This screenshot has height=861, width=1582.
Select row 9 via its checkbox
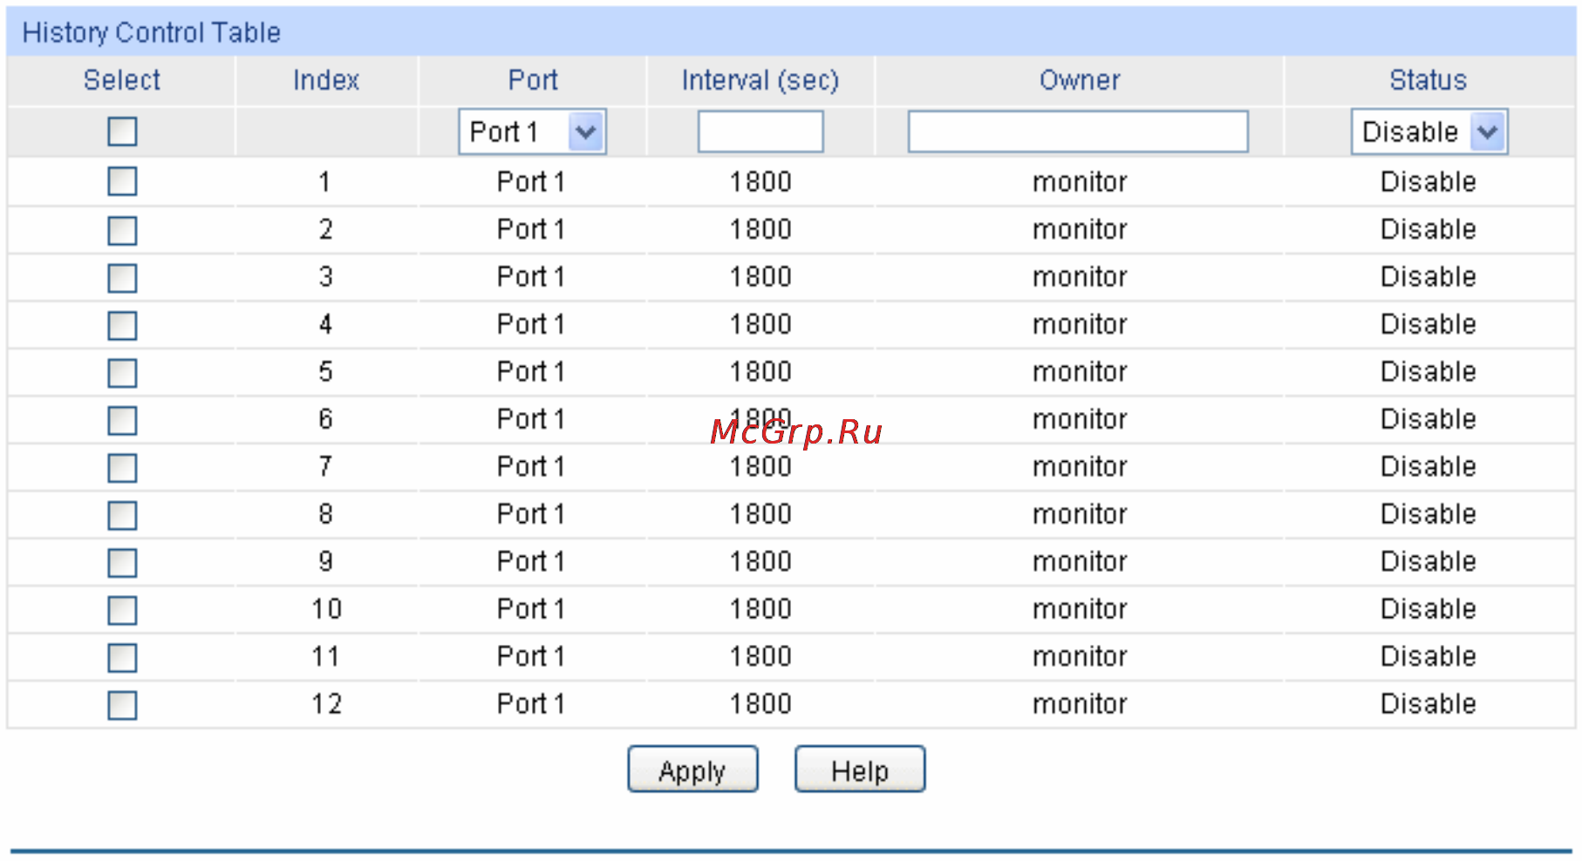tap(122, 562)
